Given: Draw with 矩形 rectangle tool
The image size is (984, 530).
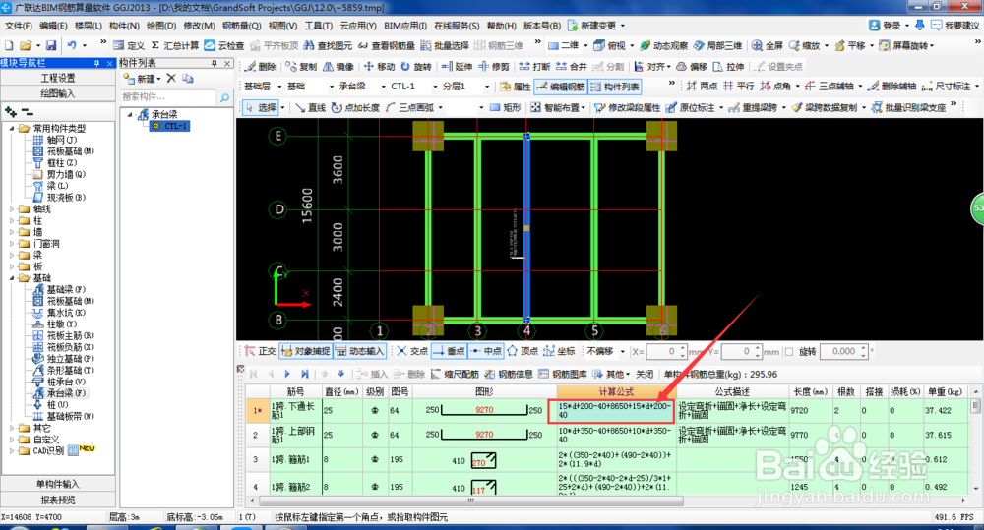Looking at the screenshot, I should [505, 108].
